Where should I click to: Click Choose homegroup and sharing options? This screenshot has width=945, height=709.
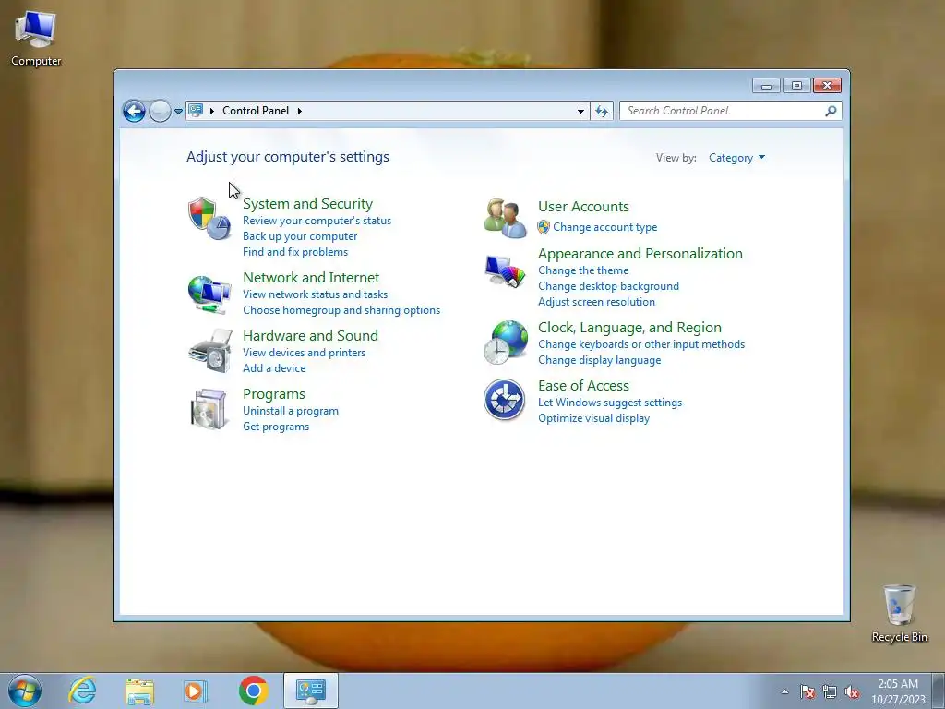point(341,310)
